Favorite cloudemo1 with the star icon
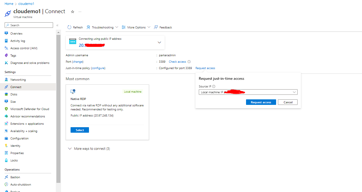 (72, 12)
